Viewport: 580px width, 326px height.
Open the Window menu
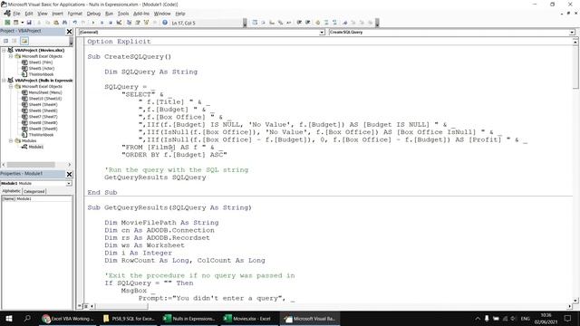point(162,14)
